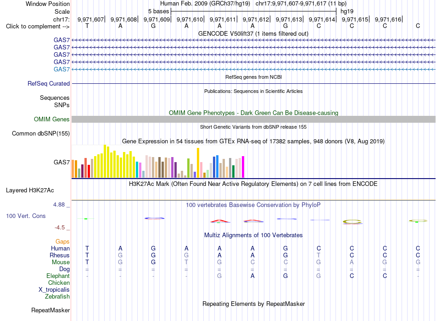Click the orange Gaps label
The image size is (436, 321).
62,242
